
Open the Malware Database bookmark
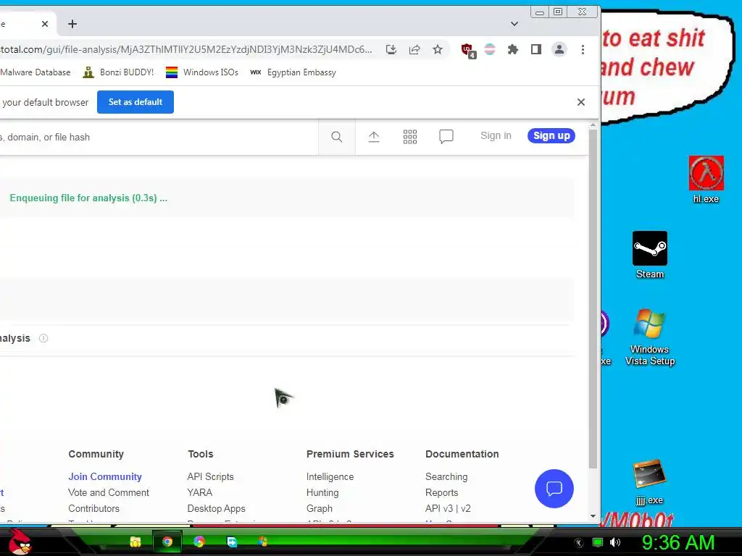pos(35,72)
